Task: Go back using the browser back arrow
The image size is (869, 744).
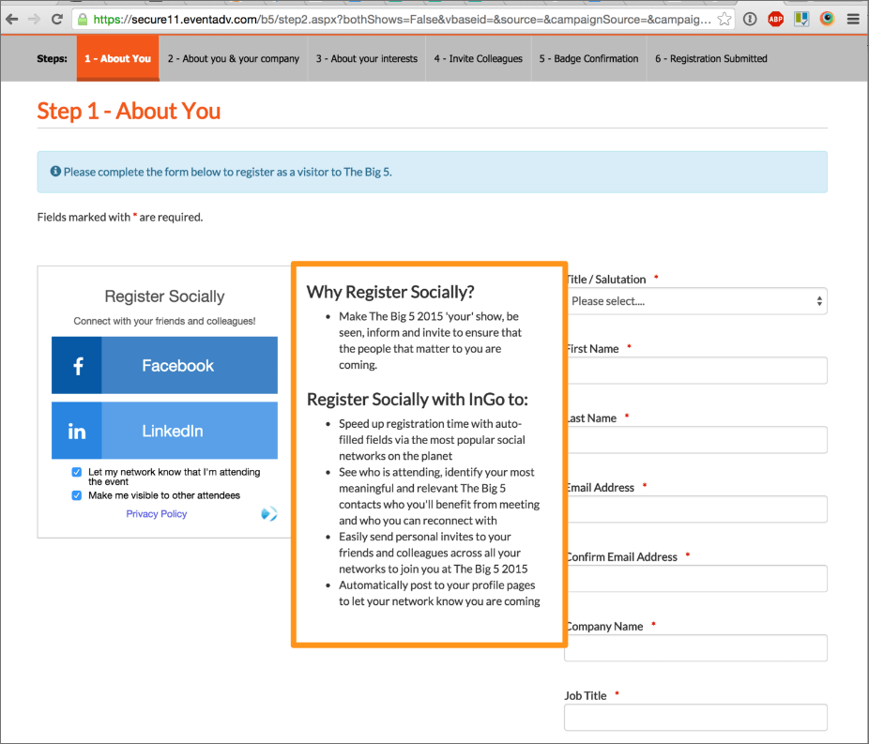Action: tap(12, 19)
